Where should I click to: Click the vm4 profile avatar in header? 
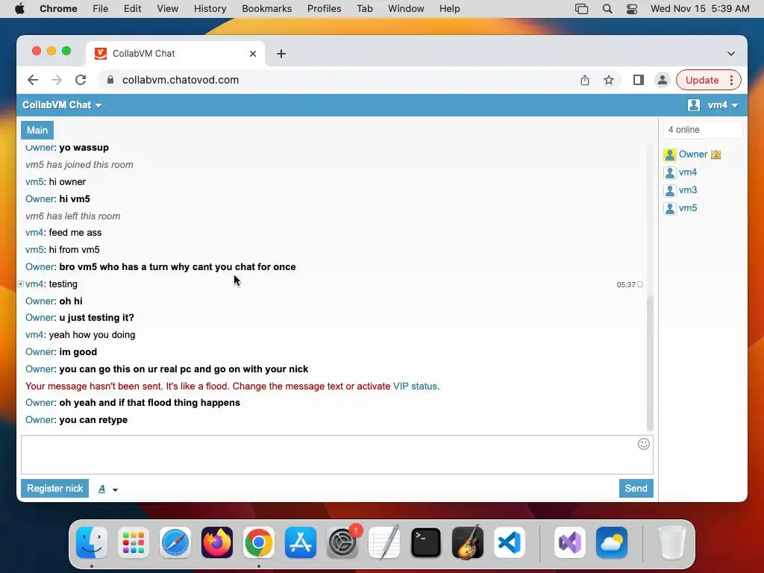coord(693,104)
